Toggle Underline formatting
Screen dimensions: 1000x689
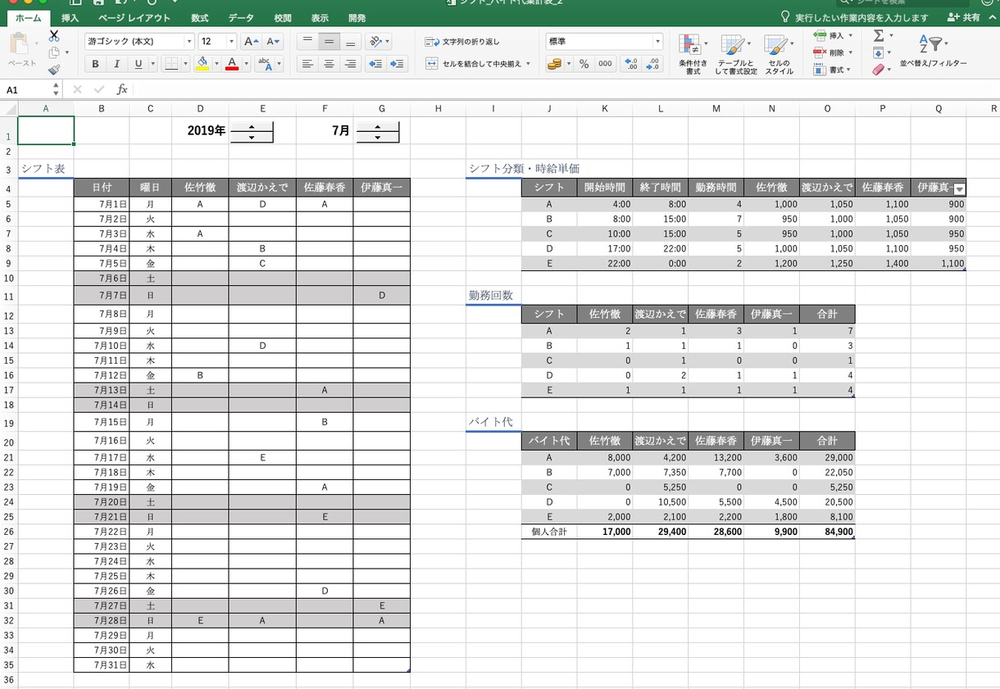tap(137, 64)
